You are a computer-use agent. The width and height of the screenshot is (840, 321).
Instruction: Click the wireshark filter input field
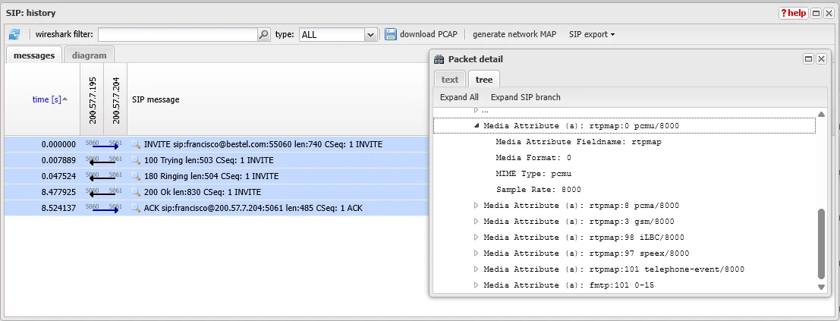click(178, 34)
